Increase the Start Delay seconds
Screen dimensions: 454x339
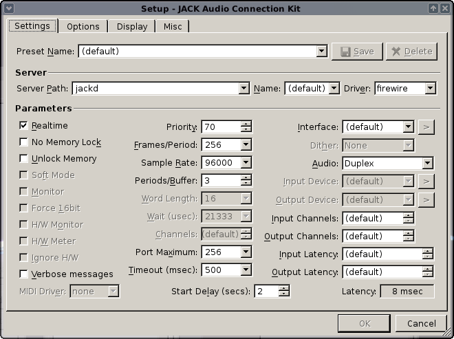click(283, 288)
